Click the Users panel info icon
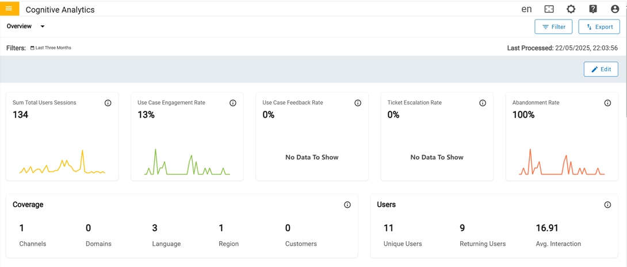This screenshot has height=267, width=627. 607,205
